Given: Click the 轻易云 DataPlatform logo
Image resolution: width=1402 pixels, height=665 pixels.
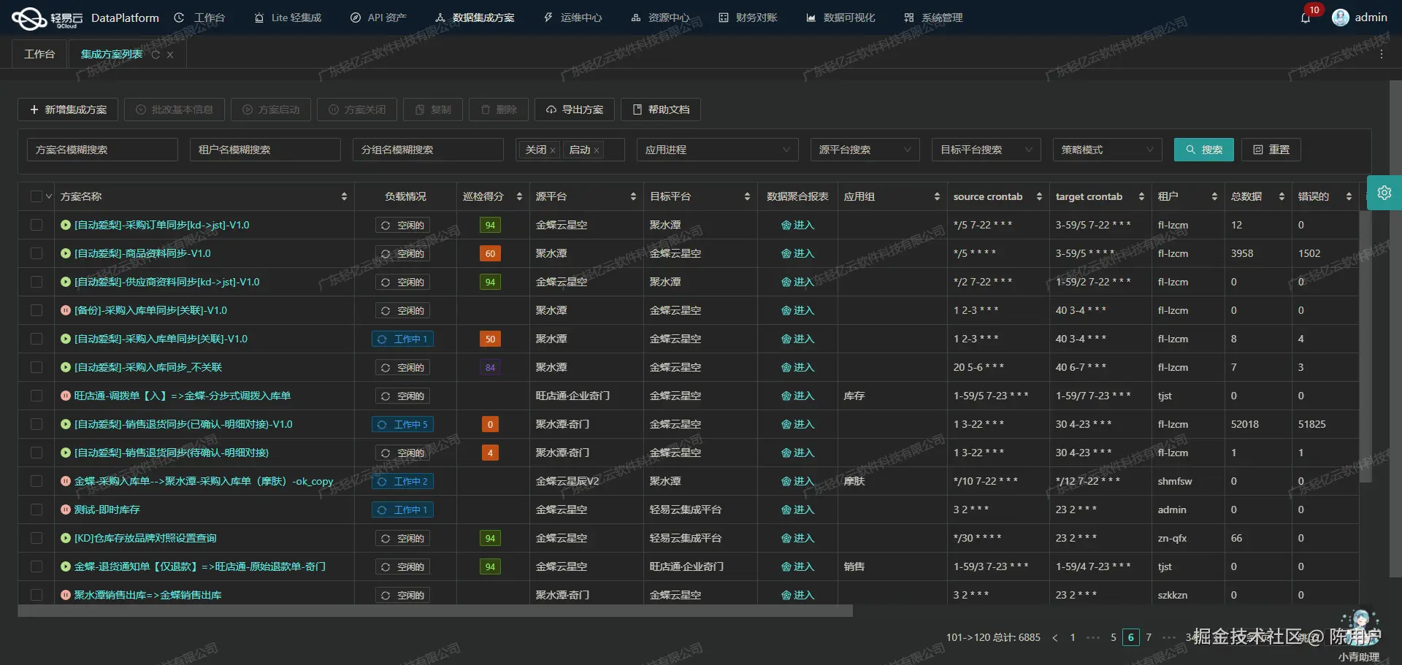Looking at the screenshot, I should (85, 18).
